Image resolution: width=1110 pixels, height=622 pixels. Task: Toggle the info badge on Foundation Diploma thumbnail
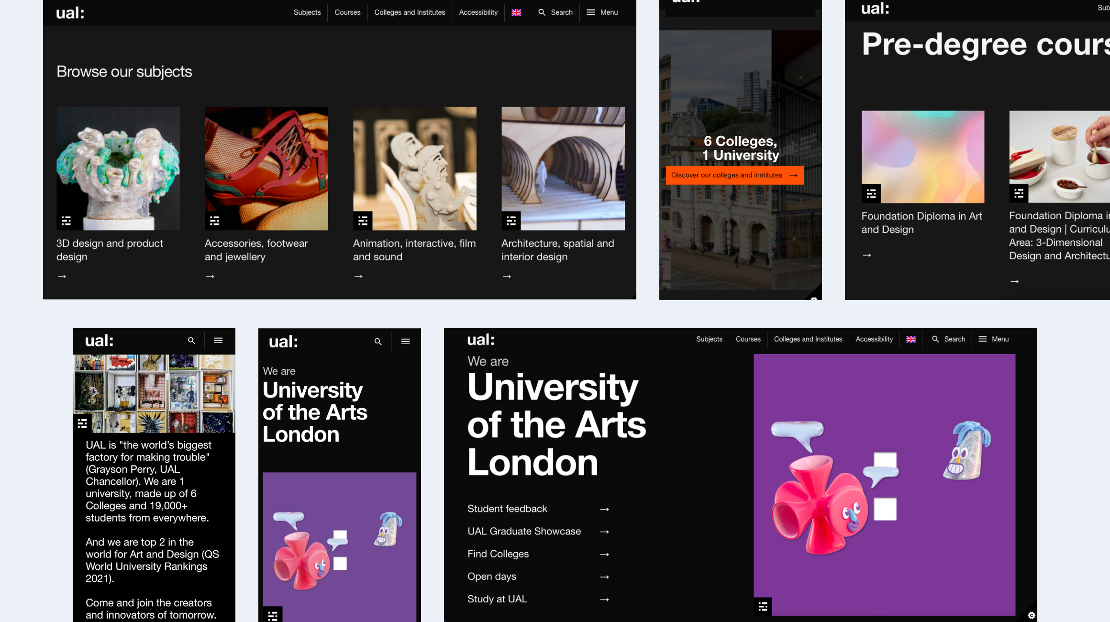pyautogui.click(x=870, y=194)
